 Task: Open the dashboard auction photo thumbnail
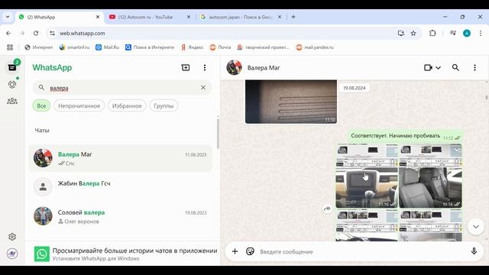click(x=367, y=176)
